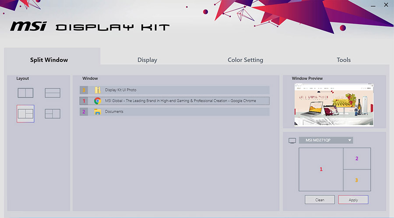
Task: Choose the left-large with two right panes layout
Action: (x=25, y=114)
